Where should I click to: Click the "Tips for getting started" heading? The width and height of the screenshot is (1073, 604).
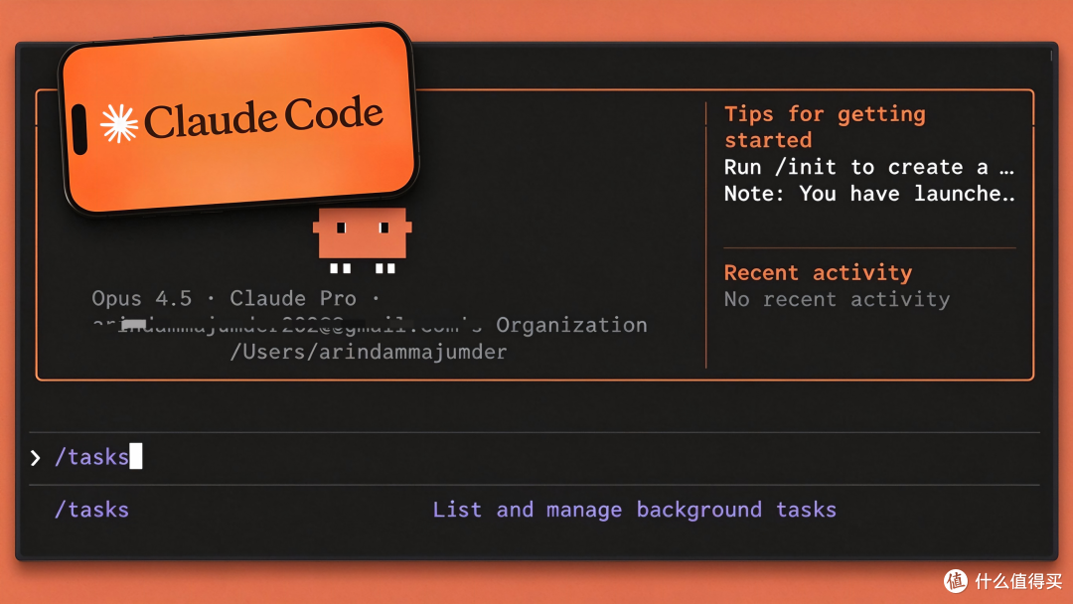[x=825, y=126]
